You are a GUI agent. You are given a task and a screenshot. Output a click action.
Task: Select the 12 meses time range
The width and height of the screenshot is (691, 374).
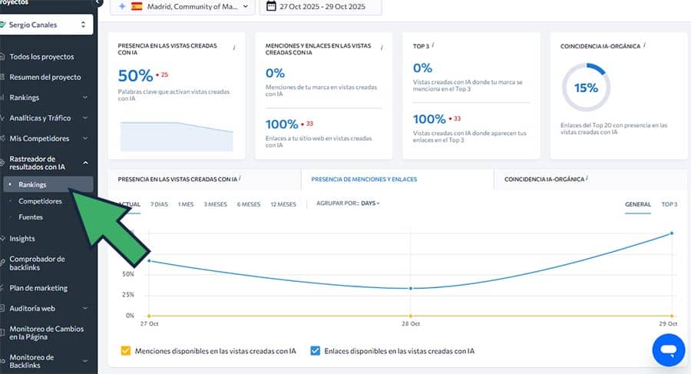(283, 204)
